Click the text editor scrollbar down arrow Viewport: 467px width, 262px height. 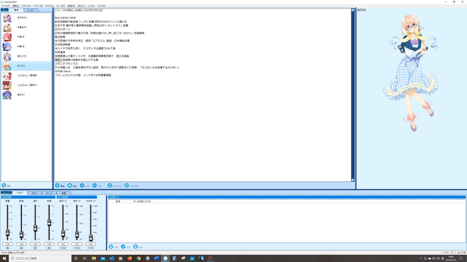click(353, 180)
